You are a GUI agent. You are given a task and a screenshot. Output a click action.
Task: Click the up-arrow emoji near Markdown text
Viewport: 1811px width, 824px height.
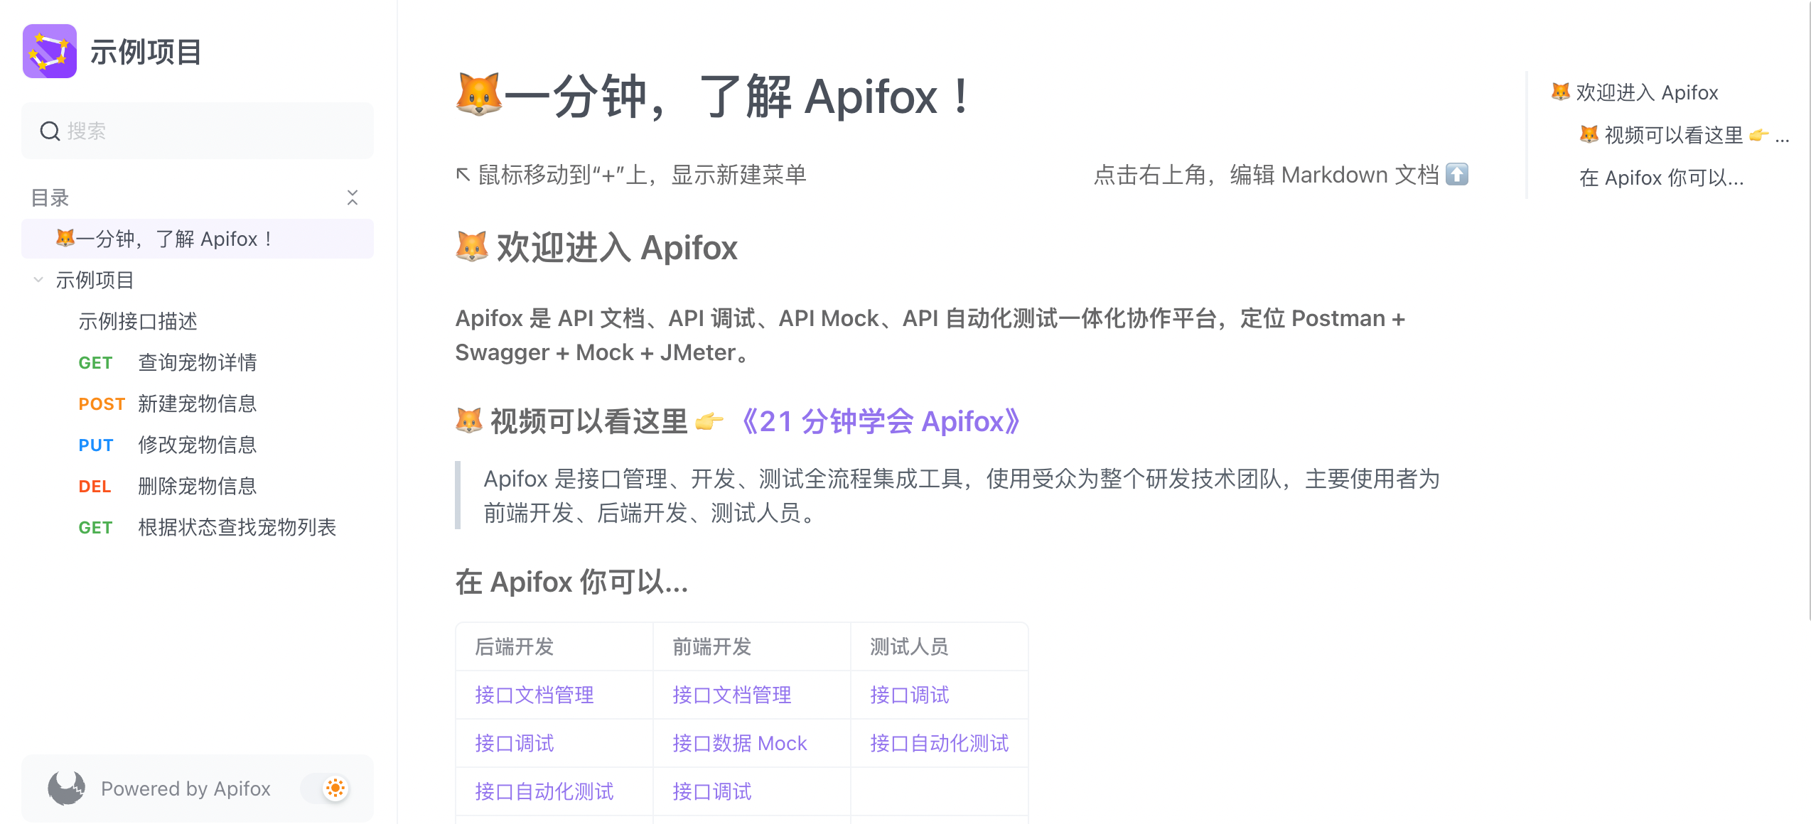coord(1457,174)
